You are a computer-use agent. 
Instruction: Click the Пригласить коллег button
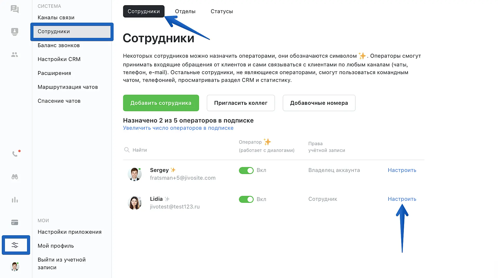tap(240, 103)
